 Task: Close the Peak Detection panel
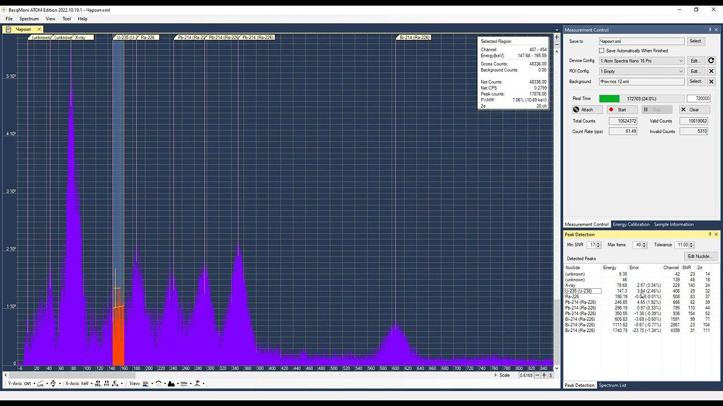coord(716,235)
